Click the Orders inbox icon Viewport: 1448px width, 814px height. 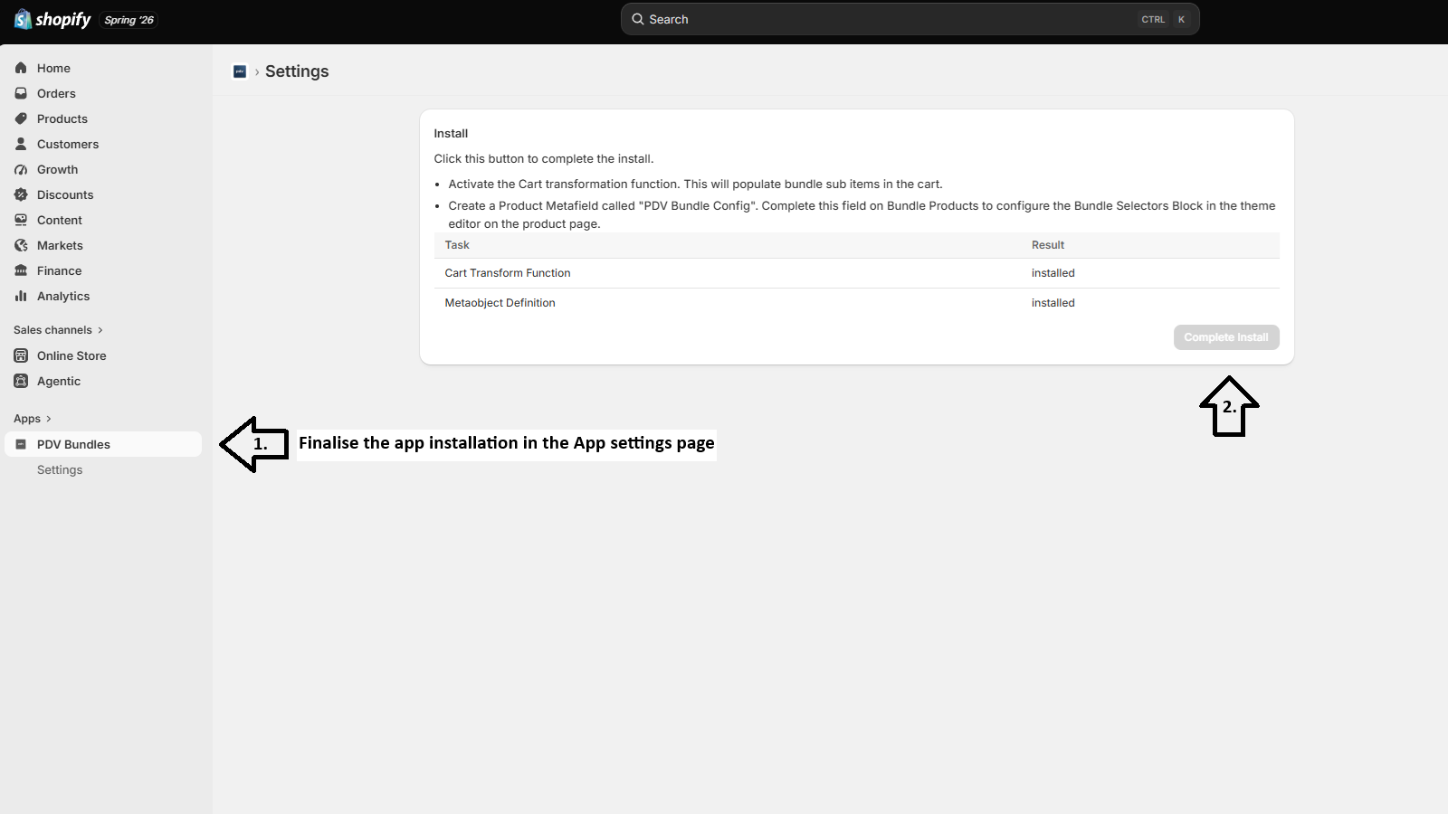pyautogui.click(x=21, y=93)
